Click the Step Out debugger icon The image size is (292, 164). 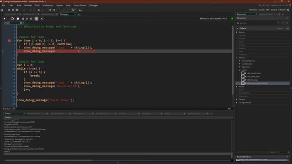pyautogui.click(x=31, y=19)
